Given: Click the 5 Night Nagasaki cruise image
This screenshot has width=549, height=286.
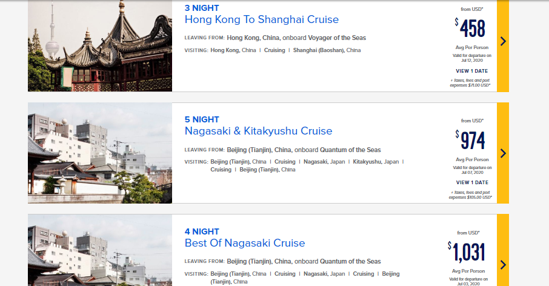Looking at the screenshot, I should [100, 153].
